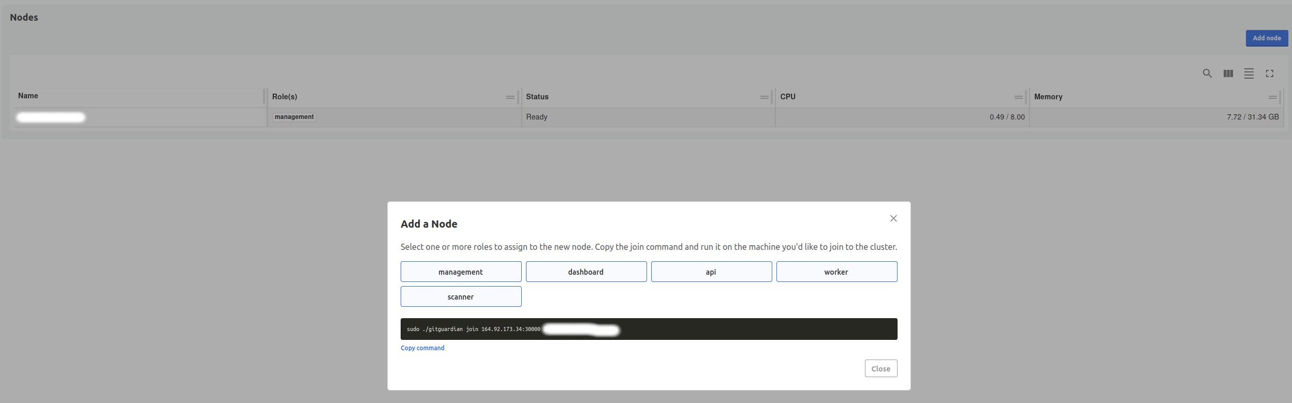Click the join command code box
Viewport: 1292px width, 403px height.
(649, 329)
